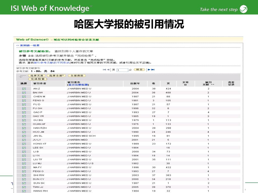Viewport: 258px width, 193px height.
Task: Jump to the last results page arrow
Action: (153, 70)
